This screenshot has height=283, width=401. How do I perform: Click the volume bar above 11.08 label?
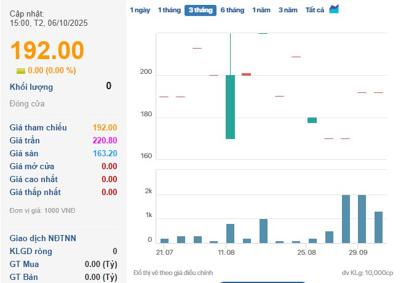pyautogui.click(x=230, y=233)
